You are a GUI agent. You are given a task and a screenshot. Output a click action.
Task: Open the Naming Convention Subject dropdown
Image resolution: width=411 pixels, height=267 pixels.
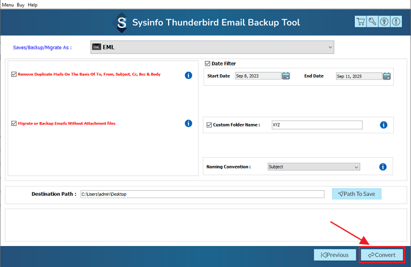point(314,167)
